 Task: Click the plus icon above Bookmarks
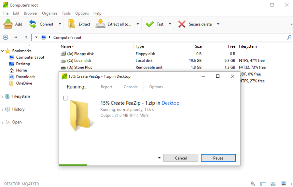pyautogui.click(x=29, y=45)
